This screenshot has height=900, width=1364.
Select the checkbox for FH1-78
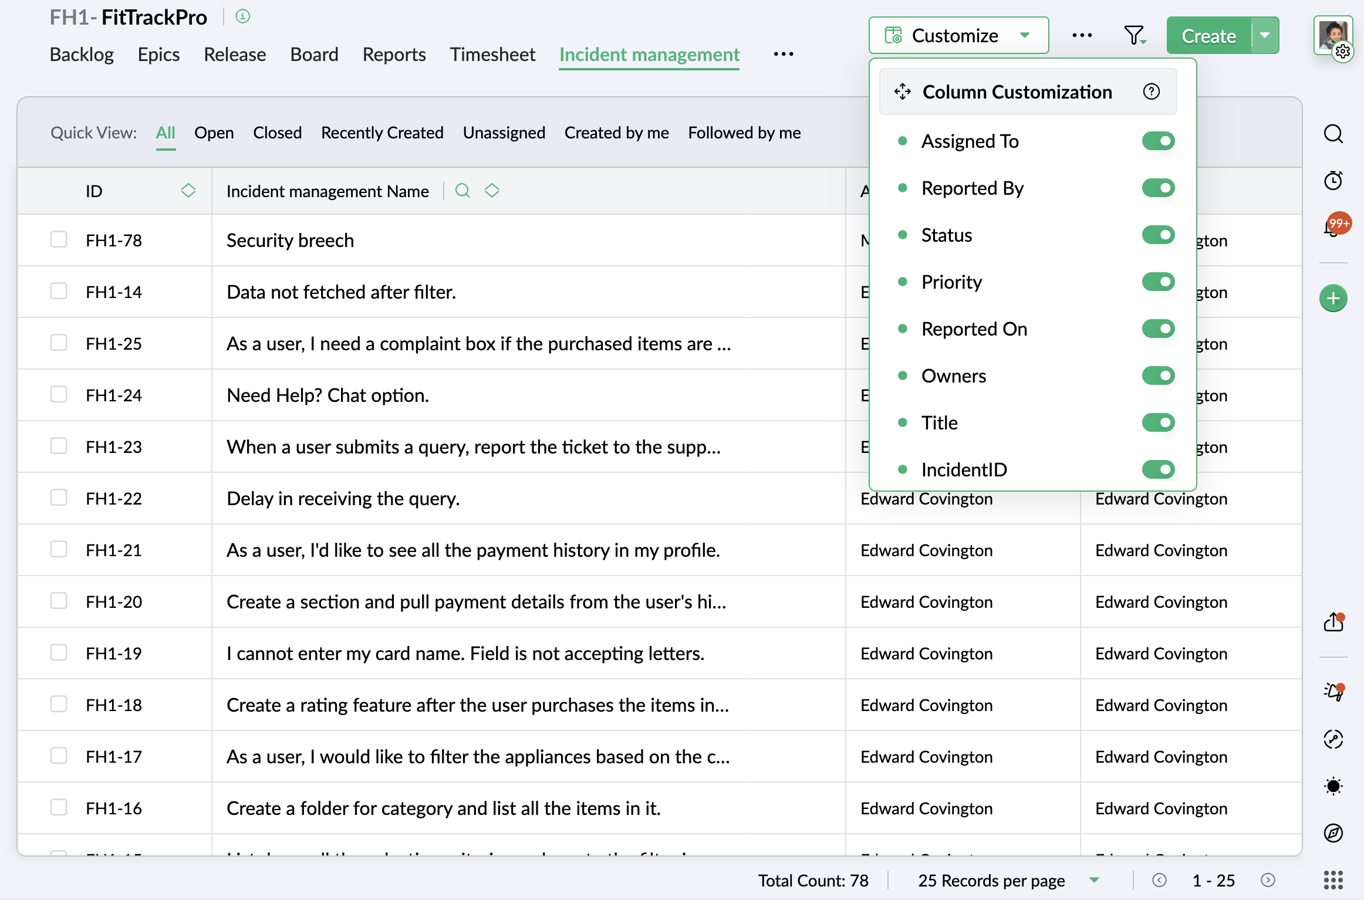pyautogui.click(x=59, y=239)
